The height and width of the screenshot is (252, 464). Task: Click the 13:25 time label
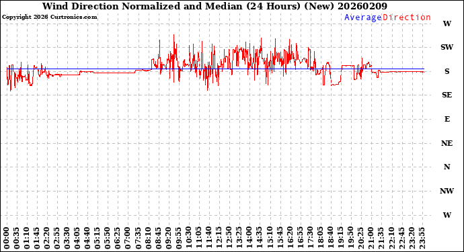(239, 238)
